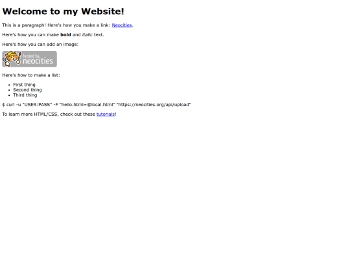Click the bullet before 'Third thing'
The height and width of the screenshot is (262, 350).
coord(9,95)
